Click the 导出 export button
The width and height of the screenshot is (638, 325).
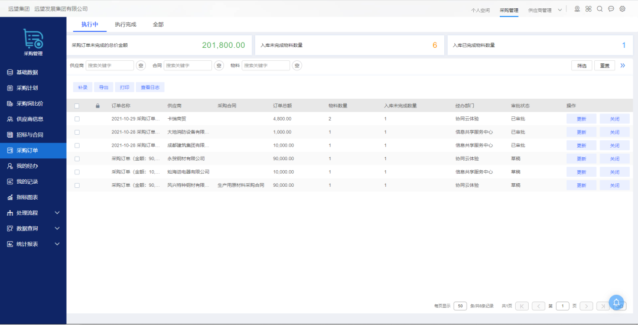[x=104, y=87]
